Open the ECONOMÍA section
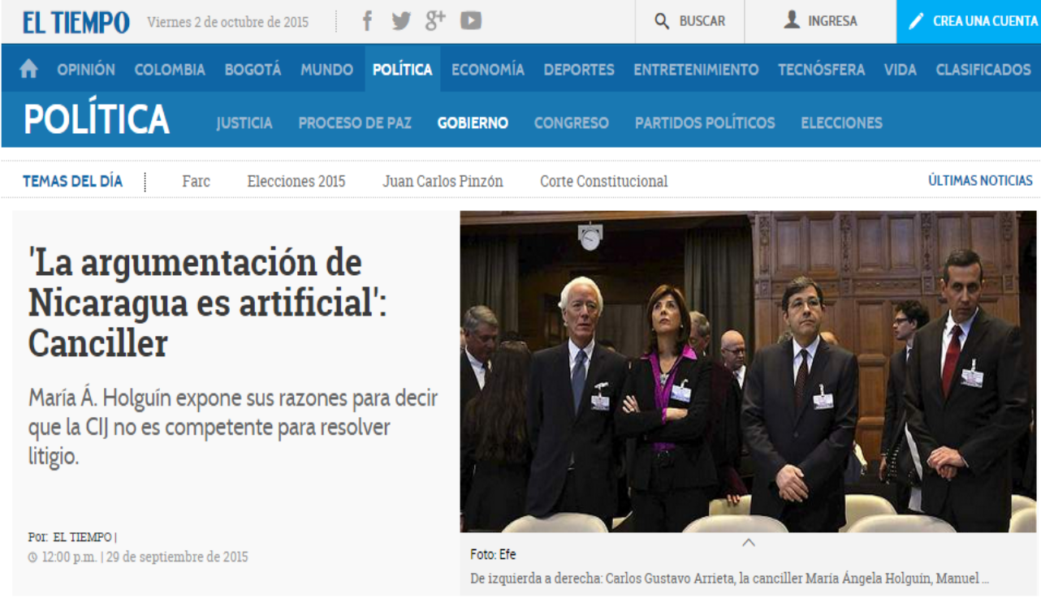The width and height of the screenshot is (1041, 598). tap(488, 70)
